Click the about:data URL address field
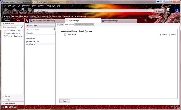 (90, 11)
